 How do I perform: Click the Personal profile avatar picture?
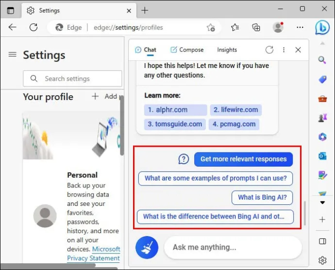coord(45,216)
